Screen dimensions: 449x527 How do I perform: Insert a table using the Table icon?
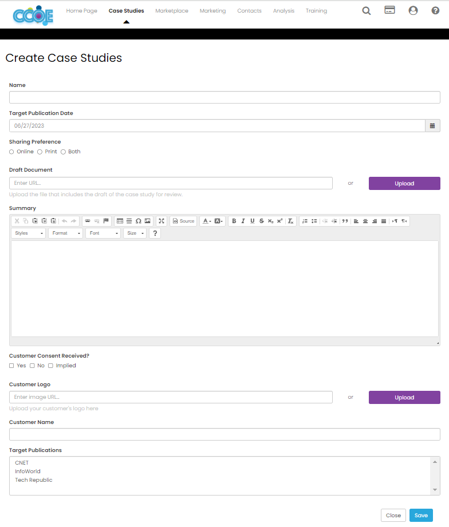pos(120,221)
